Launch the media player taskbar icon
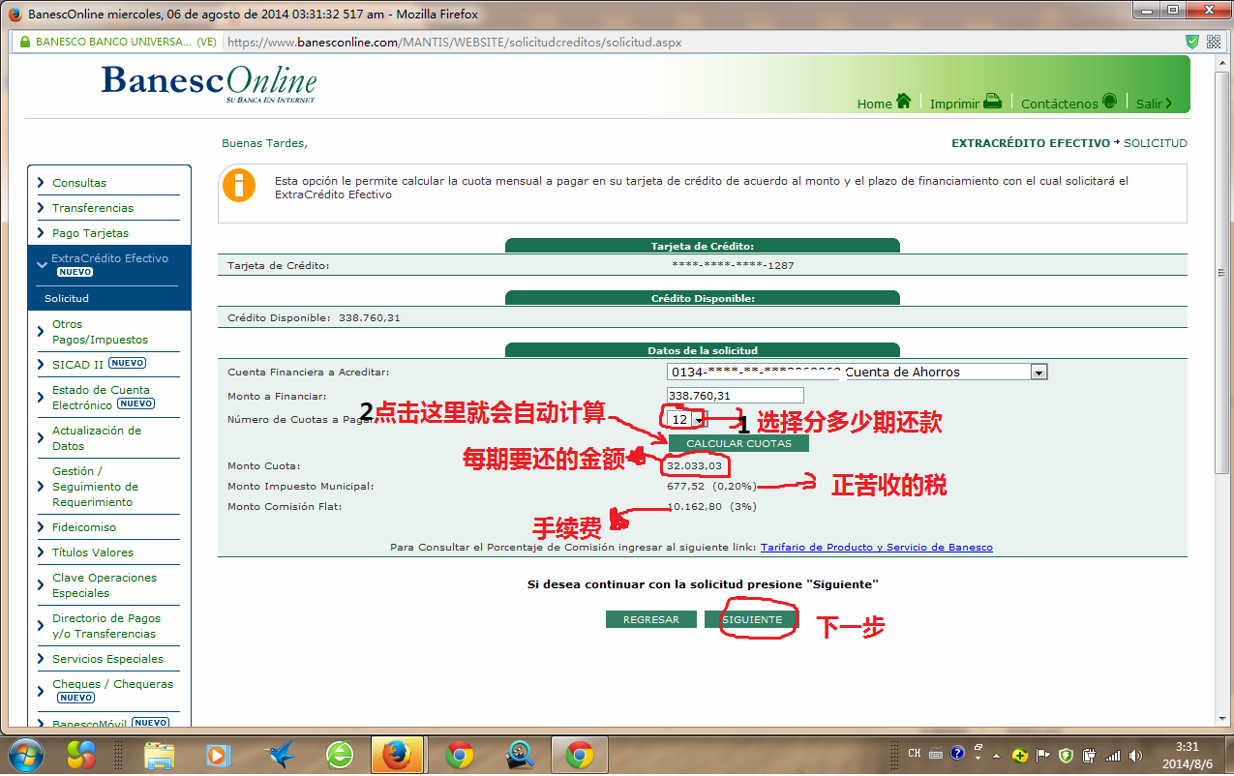 tap(219, 754)
